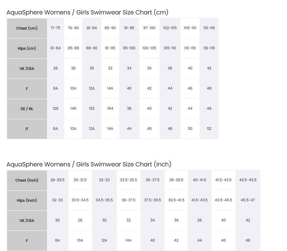
Task: Select the 28-29.5 chest inch cell
Action: point(57,180)
